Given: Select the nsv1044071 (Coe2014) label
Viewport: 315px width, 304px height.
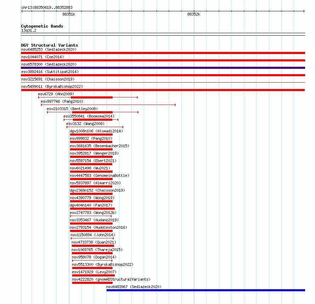Looking at the screenshot, I should point(42,57).
